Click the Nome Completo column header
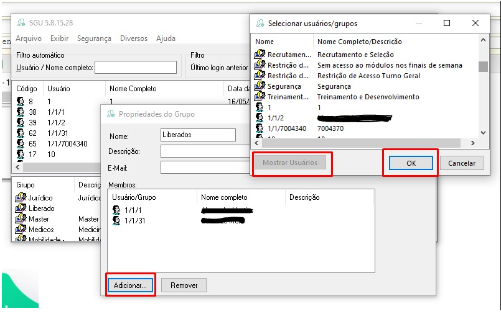This screenshot has height=314, width=501. click(x=133, y=89)
